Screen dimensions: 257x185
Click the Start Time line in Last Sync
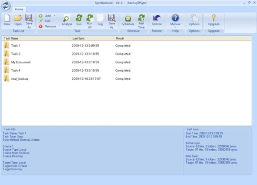click(x=204, y=133)
